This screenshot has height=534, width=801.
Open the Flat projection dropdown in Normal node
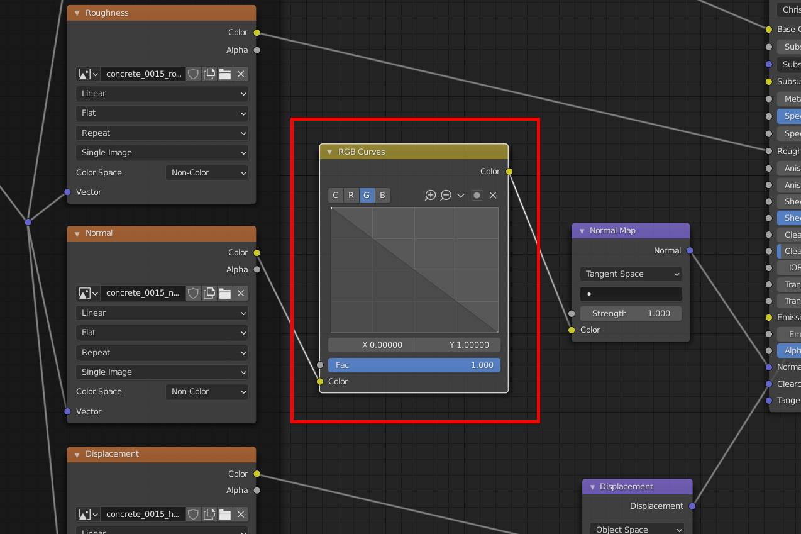[162, 333]
